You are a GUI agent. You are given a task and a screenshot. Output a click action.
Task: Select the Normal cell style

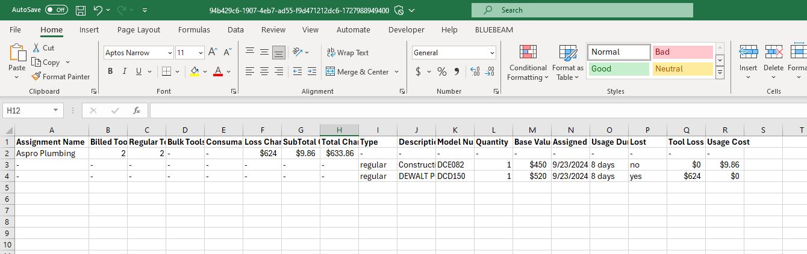(619, 52)
